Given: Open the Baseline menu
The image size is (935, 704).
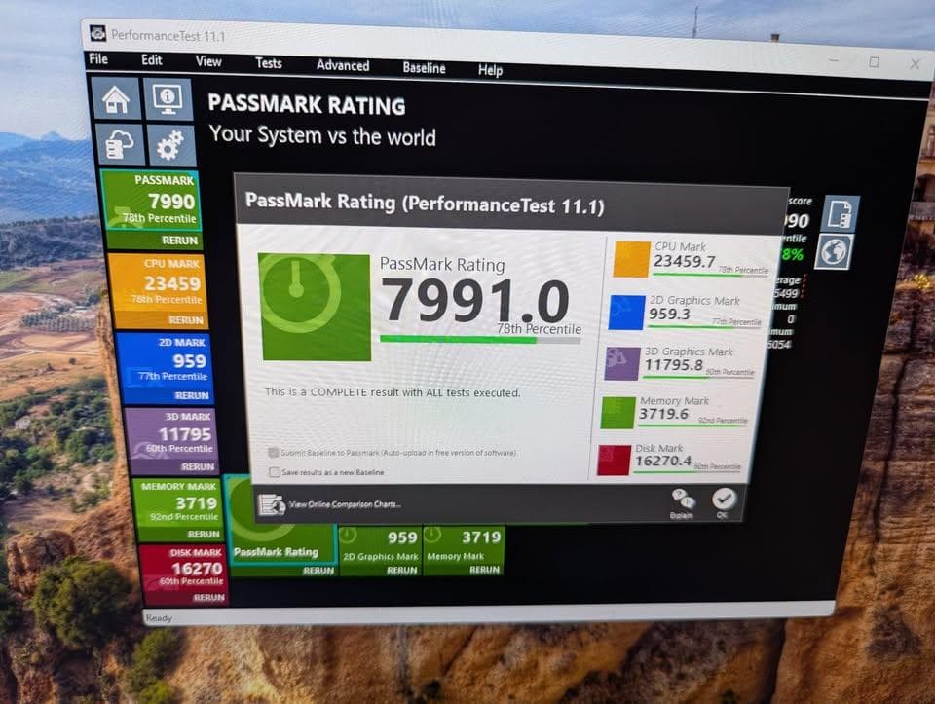Looking at the screenshot, I should point(425,68).
